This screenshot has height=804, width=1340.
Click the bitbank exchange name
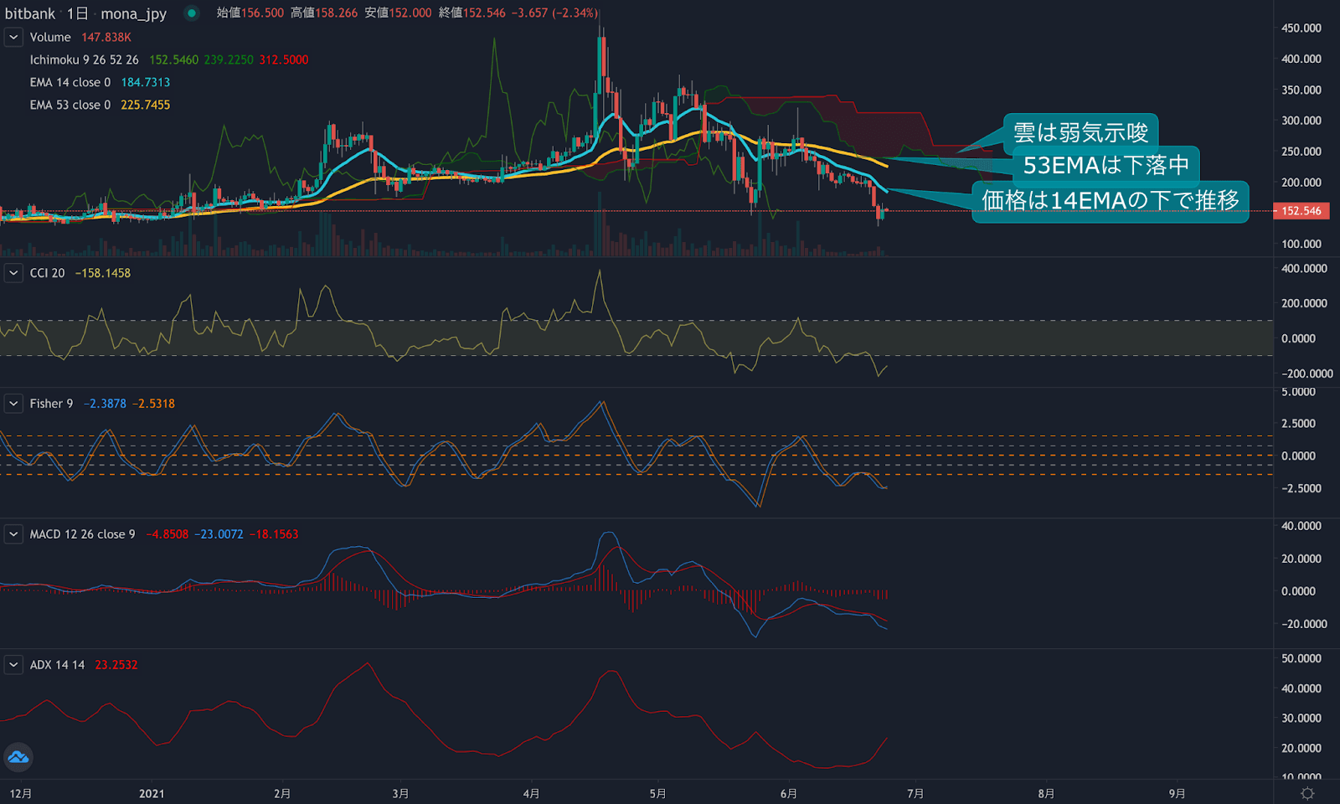tap(30, 13)
